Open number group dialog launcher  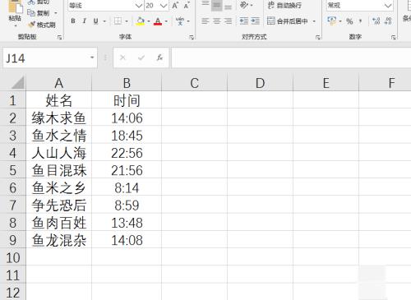pos(394,37)
